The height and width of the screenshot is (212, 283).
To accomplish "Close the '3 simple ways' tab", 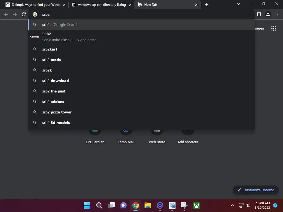I will pos(64,5).
